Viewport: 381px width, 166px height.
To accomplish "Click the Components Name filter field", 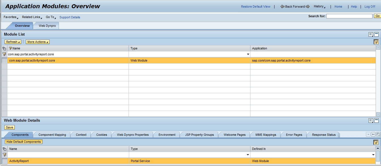I will point(68,155).
